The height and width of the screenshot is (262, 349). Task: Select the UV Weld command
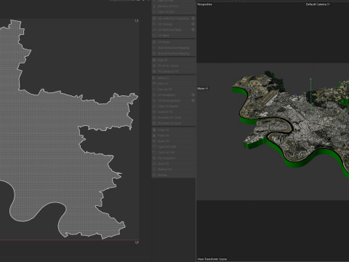tap(173, 36)
